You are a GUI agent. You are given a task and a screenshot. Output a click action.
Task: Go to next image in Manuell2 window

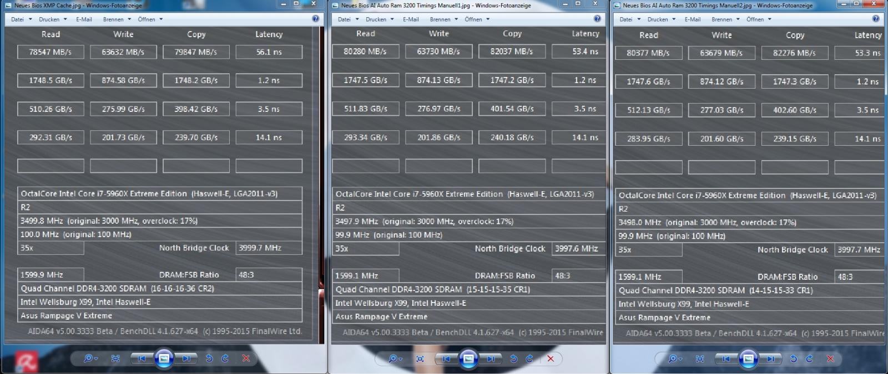tap(770, 358)
